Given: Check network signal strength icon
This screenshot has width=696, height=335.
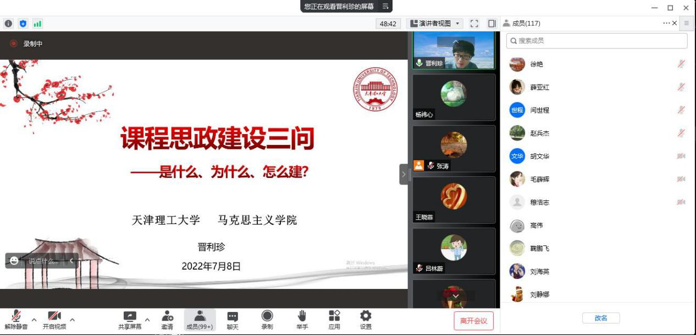Looking at the screenshot, I should 37,24.
